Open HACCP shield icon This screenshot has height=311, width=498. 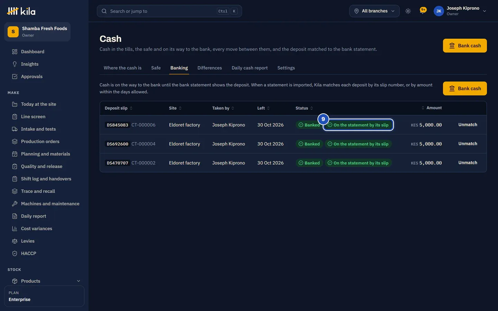tap(15, 253)
